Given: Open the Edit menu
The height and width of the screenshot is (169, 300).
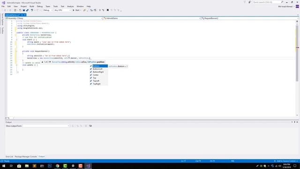Looking at the screenshot, I should point(9,6).
